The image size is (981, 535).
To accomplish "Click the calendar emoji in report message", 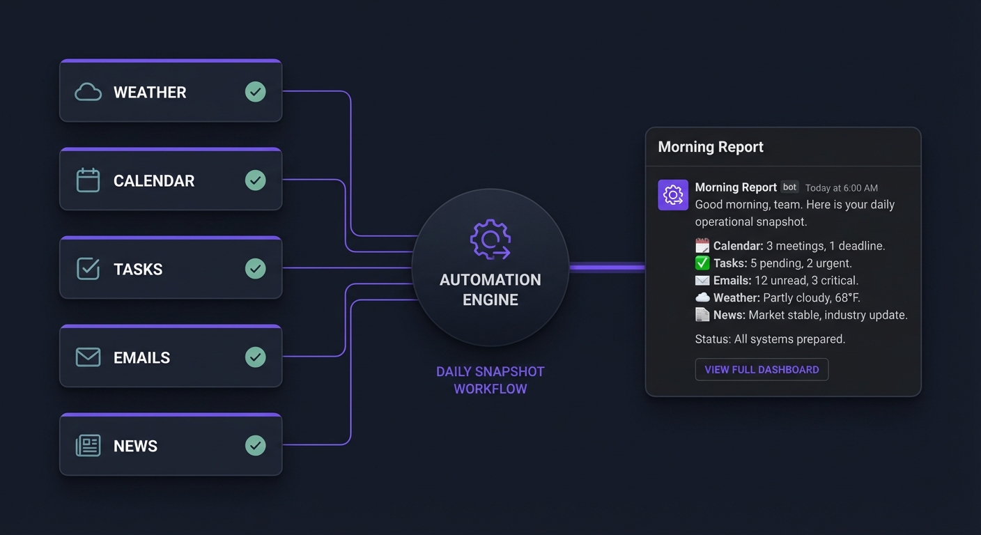I will click(x=702, y=246).
